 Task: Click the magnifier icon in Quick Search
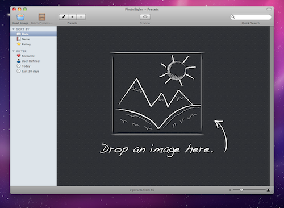233,17
